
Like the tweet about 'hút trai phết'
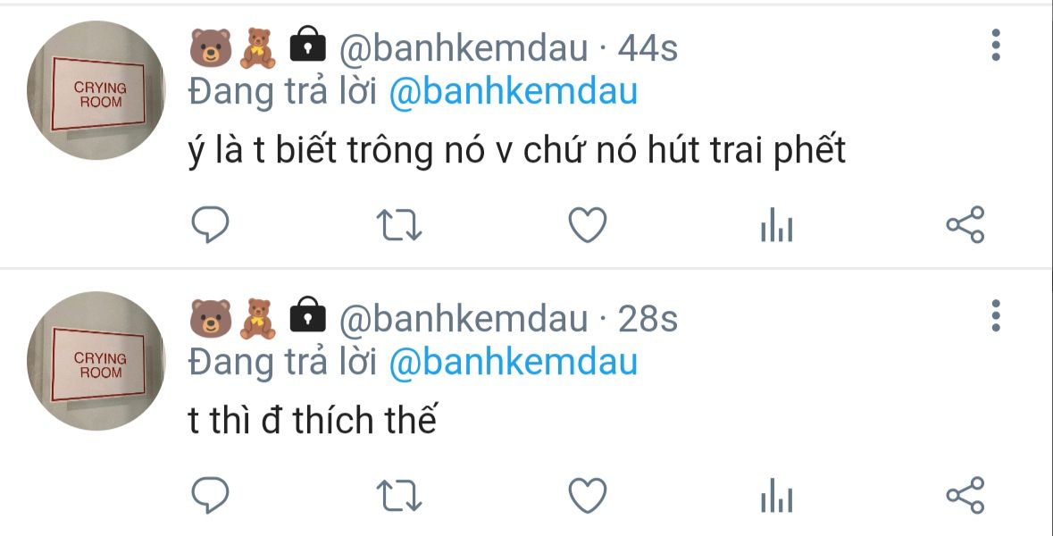[x=588, y=224]
